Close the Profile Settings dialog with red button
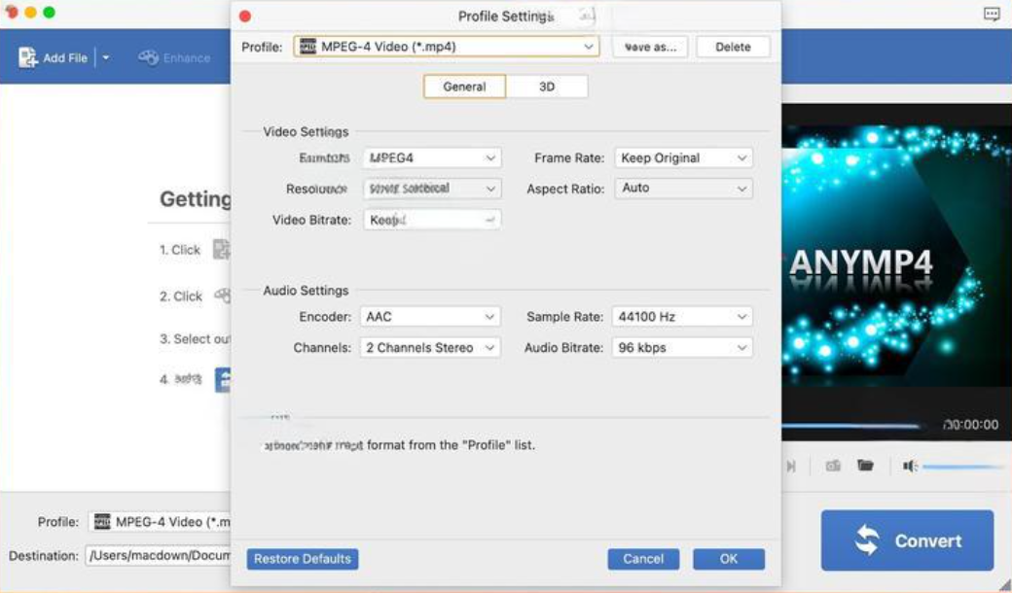The height and width of the screenshot is (593, 1012). [x=245, y=17]
